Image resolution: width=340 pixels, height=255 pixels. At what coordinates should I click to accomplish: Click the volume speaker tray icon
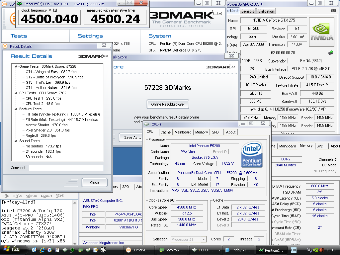coord(321,250)
